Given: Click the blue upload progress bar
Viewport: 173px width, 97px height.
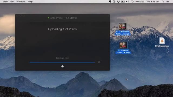Looking at the screenshot, I should 62,62.
